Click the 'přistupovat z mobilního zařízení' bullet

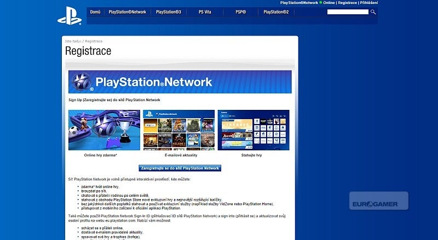[131, 208]
